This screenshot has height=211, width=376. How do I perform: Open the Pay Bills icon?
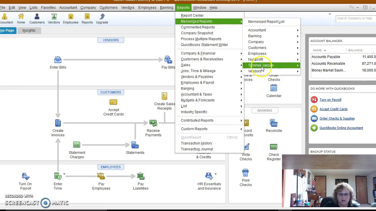tap(168, 63)
